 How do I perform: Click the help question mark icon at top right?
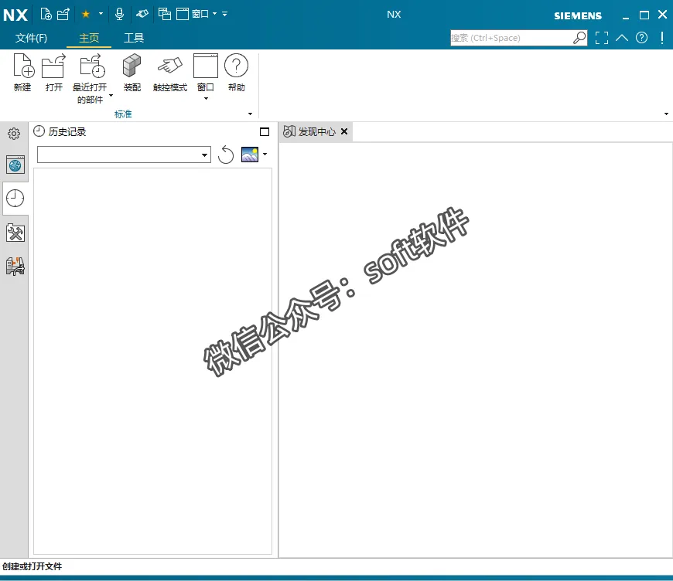[x=641, y=38]
